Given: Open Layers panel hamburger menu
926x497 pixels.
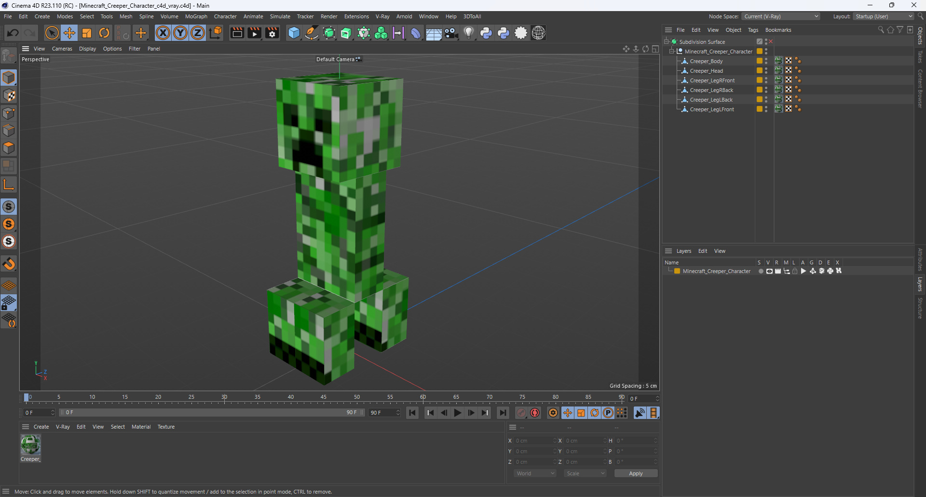Looking at the screenshot, I should coord(668,251).
